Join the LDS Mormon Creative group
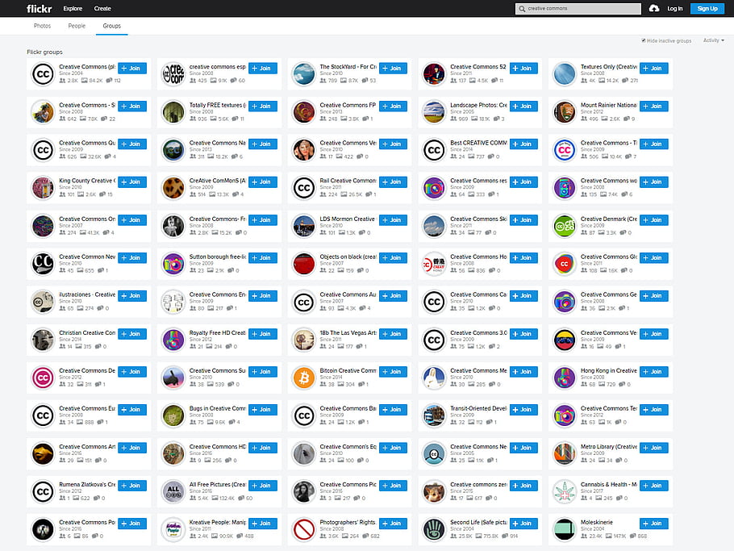The image size is (734, 551). (393, 220)
